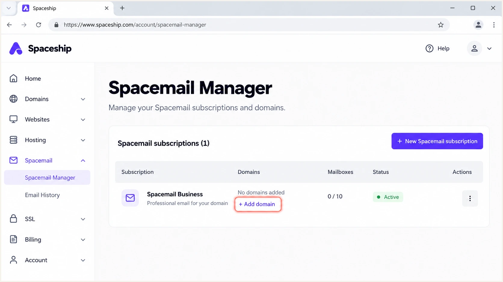
Task: Switch to the Spaceship browser tab
Action: tap(66, 8)
